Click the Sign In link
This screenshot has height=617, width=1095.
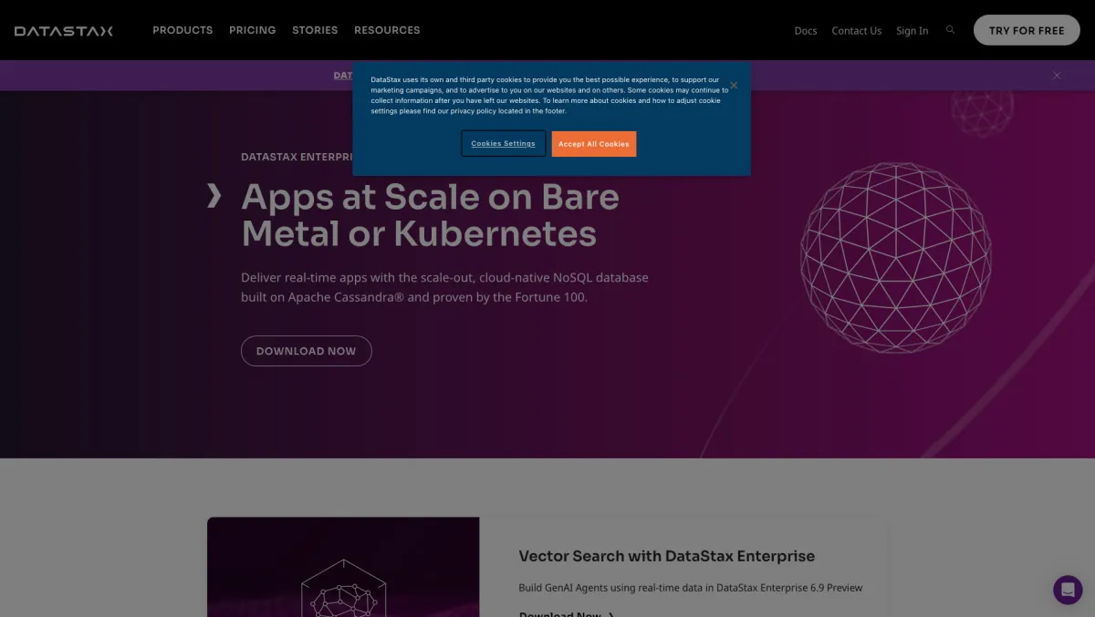[912, 31]
